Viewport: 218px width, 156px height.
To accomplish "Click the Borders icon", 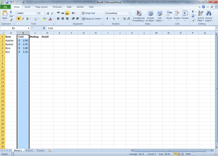I will 36,18.
